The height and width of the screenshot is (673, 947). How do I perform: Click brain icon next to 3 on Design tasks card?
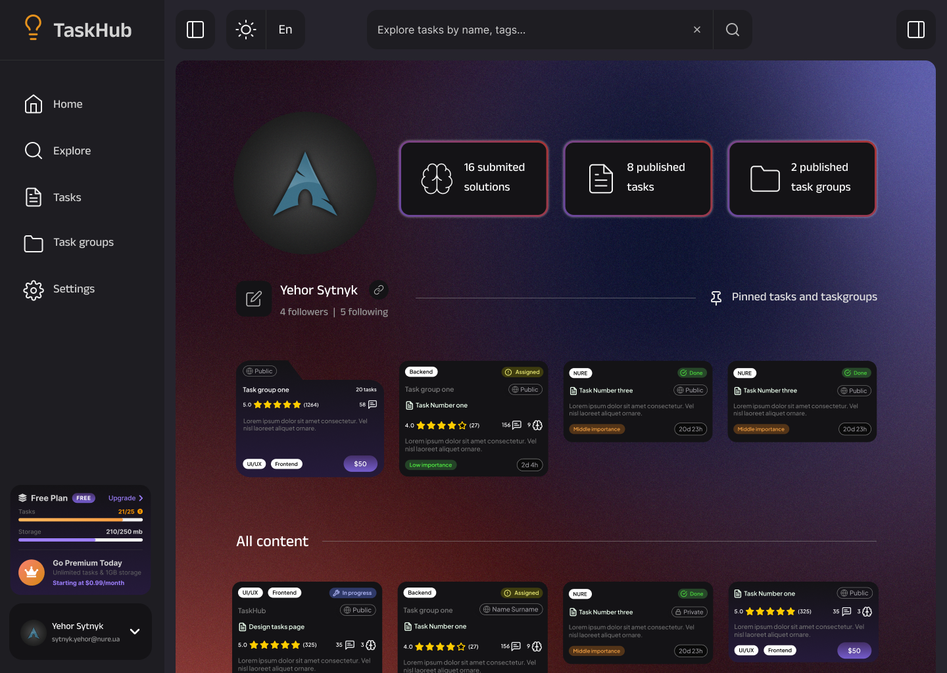(x=371, y=645)
